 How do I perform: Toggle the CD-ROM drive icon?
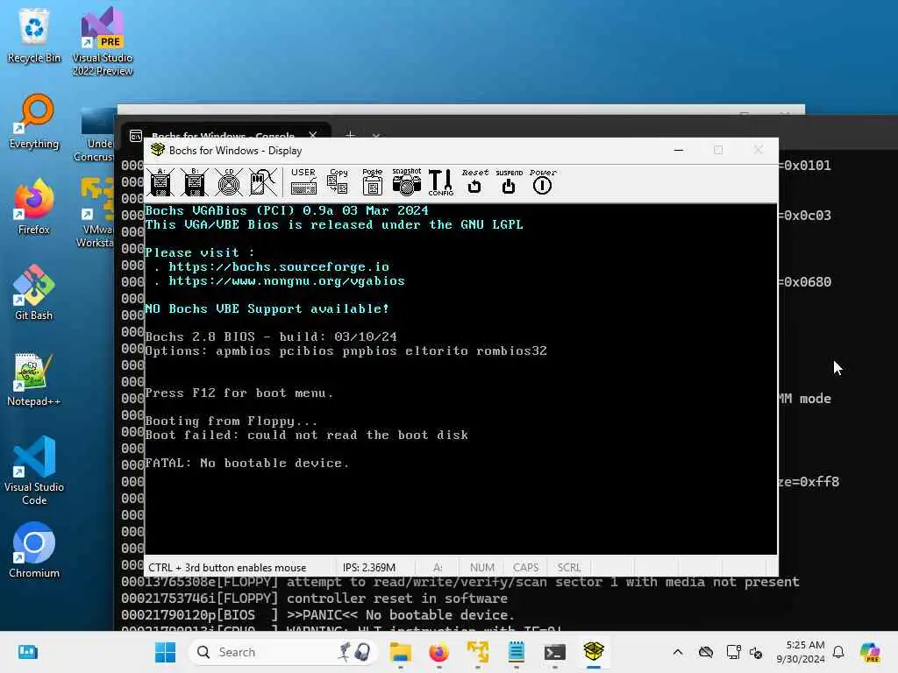pyautogui.click(x=229, y=182)
